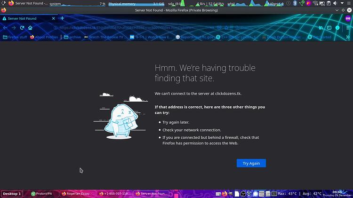Reload the current page
This screenshot has height=198, width=353.
[22, 28]
